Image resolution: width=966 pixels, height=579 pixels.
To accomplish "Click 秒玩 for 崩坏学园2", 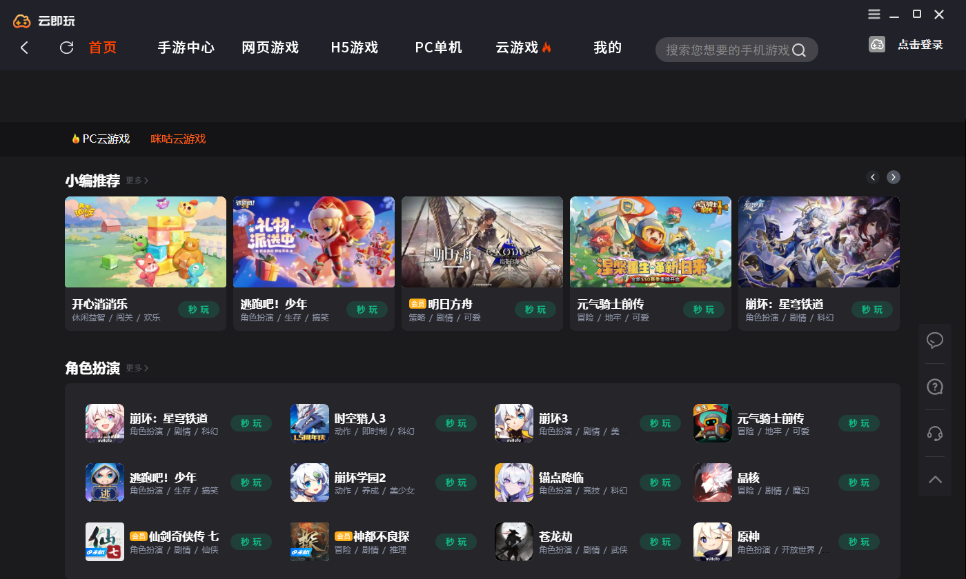I will tap(456, 482).
